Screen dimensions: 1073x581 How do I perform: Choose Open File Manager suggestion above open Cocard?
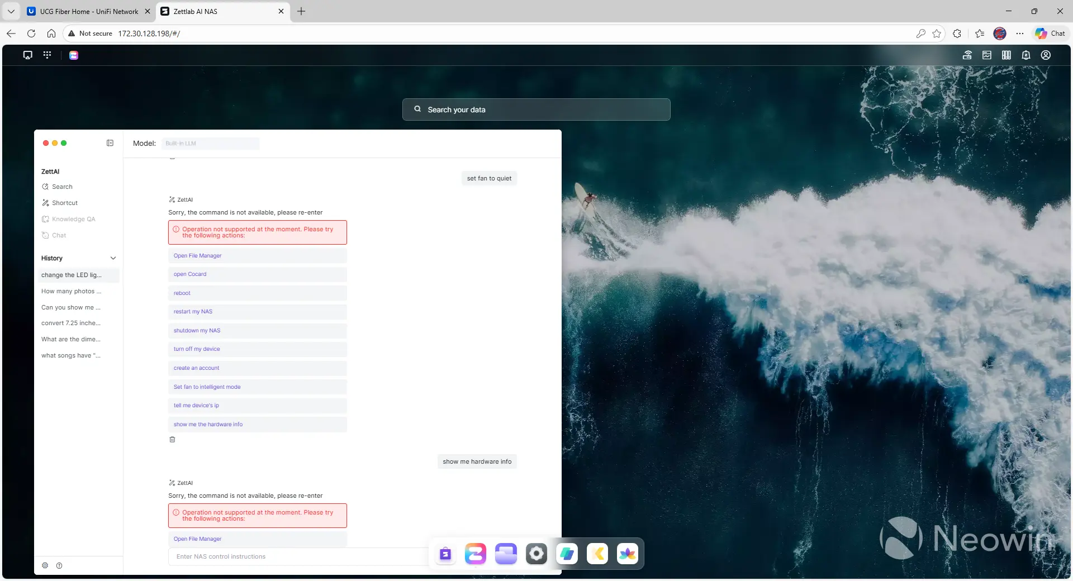(x=258, y=256)
